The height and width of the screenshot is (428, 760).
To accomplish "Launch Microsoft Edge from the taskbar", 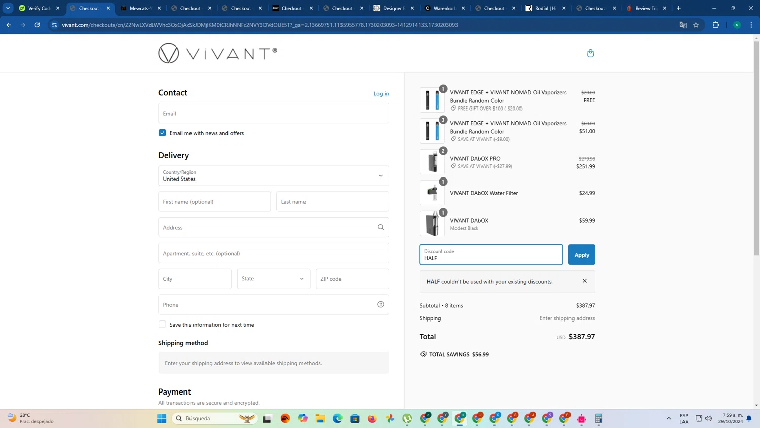I will tap(337, 418).
